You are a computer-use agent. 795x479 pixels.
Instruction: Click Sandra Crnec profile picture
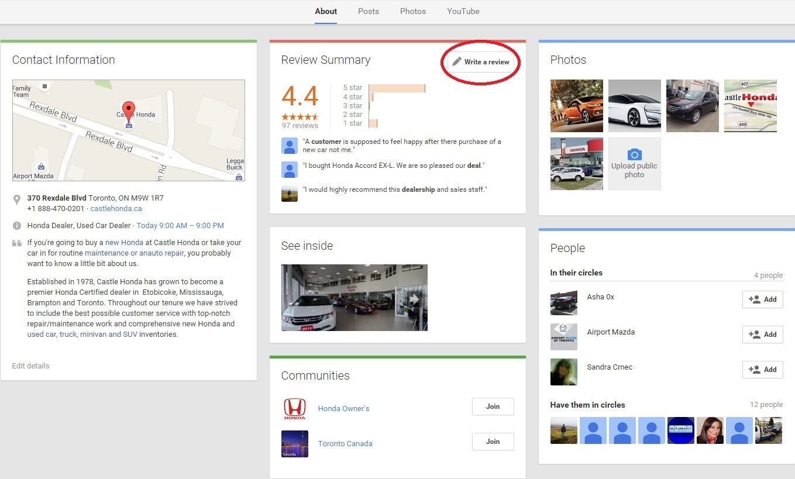click(x=564, y=372)
